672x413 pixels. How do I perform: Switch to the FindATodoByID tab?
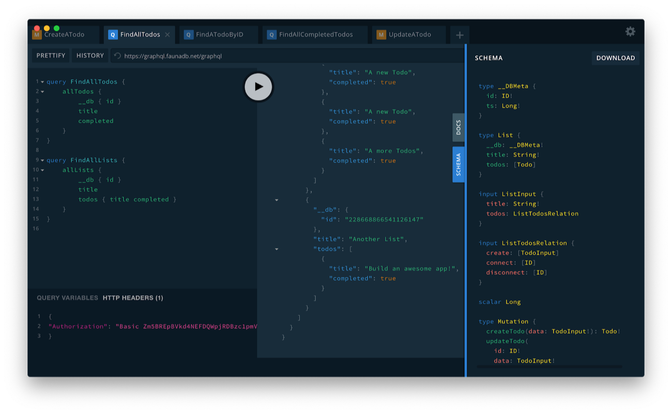click(x=219, y=35)
